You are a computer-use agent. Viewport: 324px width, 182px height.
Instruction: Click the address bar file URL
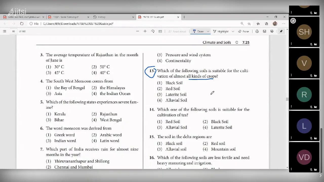coord(78,24)
